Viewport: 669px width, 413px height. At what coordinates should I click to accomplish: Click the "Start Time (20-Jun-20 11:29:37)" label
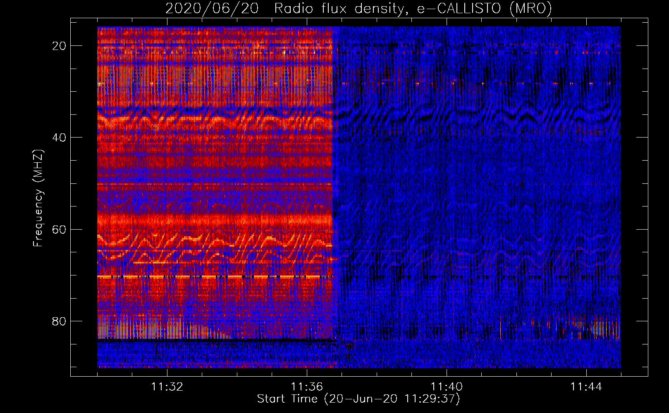tap(358, 399)
